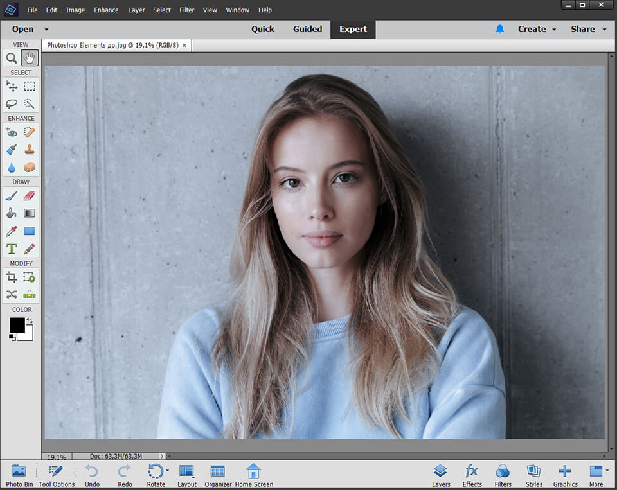The height and width of the screenshot is (490, 617).
Task: Select the Clone Stamp tool
Action: [30, 150]
